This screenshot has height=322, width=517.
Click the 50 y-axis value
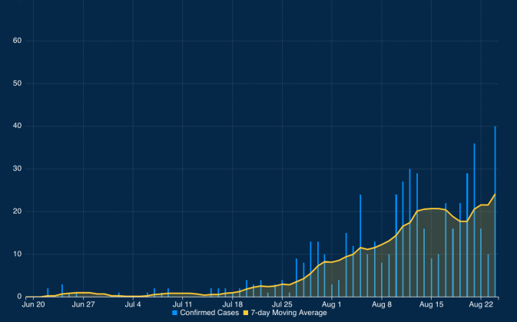coord(17,84)
